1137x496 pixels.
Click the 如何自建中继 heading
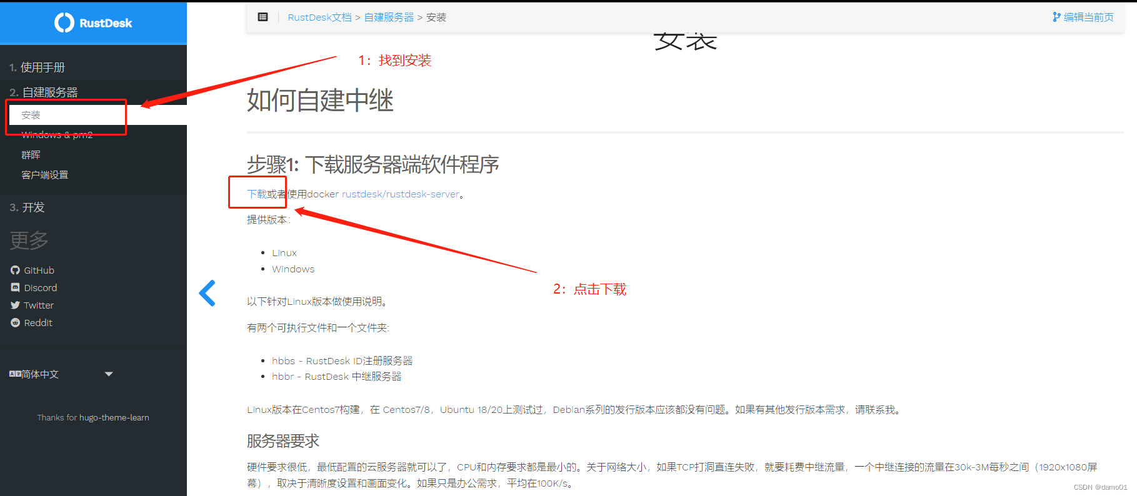point(320,100)
